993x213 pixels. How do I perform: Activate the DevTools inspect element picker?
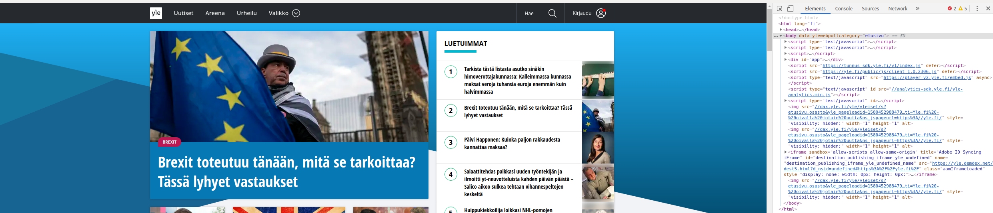(779, 8)
